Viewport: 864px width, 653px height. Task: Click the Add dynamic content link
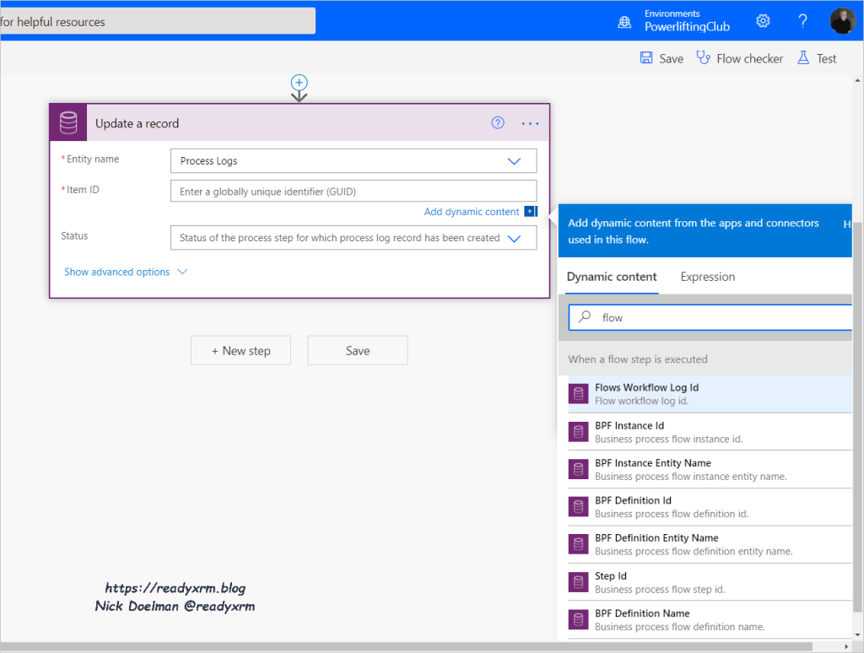point(472,212)
